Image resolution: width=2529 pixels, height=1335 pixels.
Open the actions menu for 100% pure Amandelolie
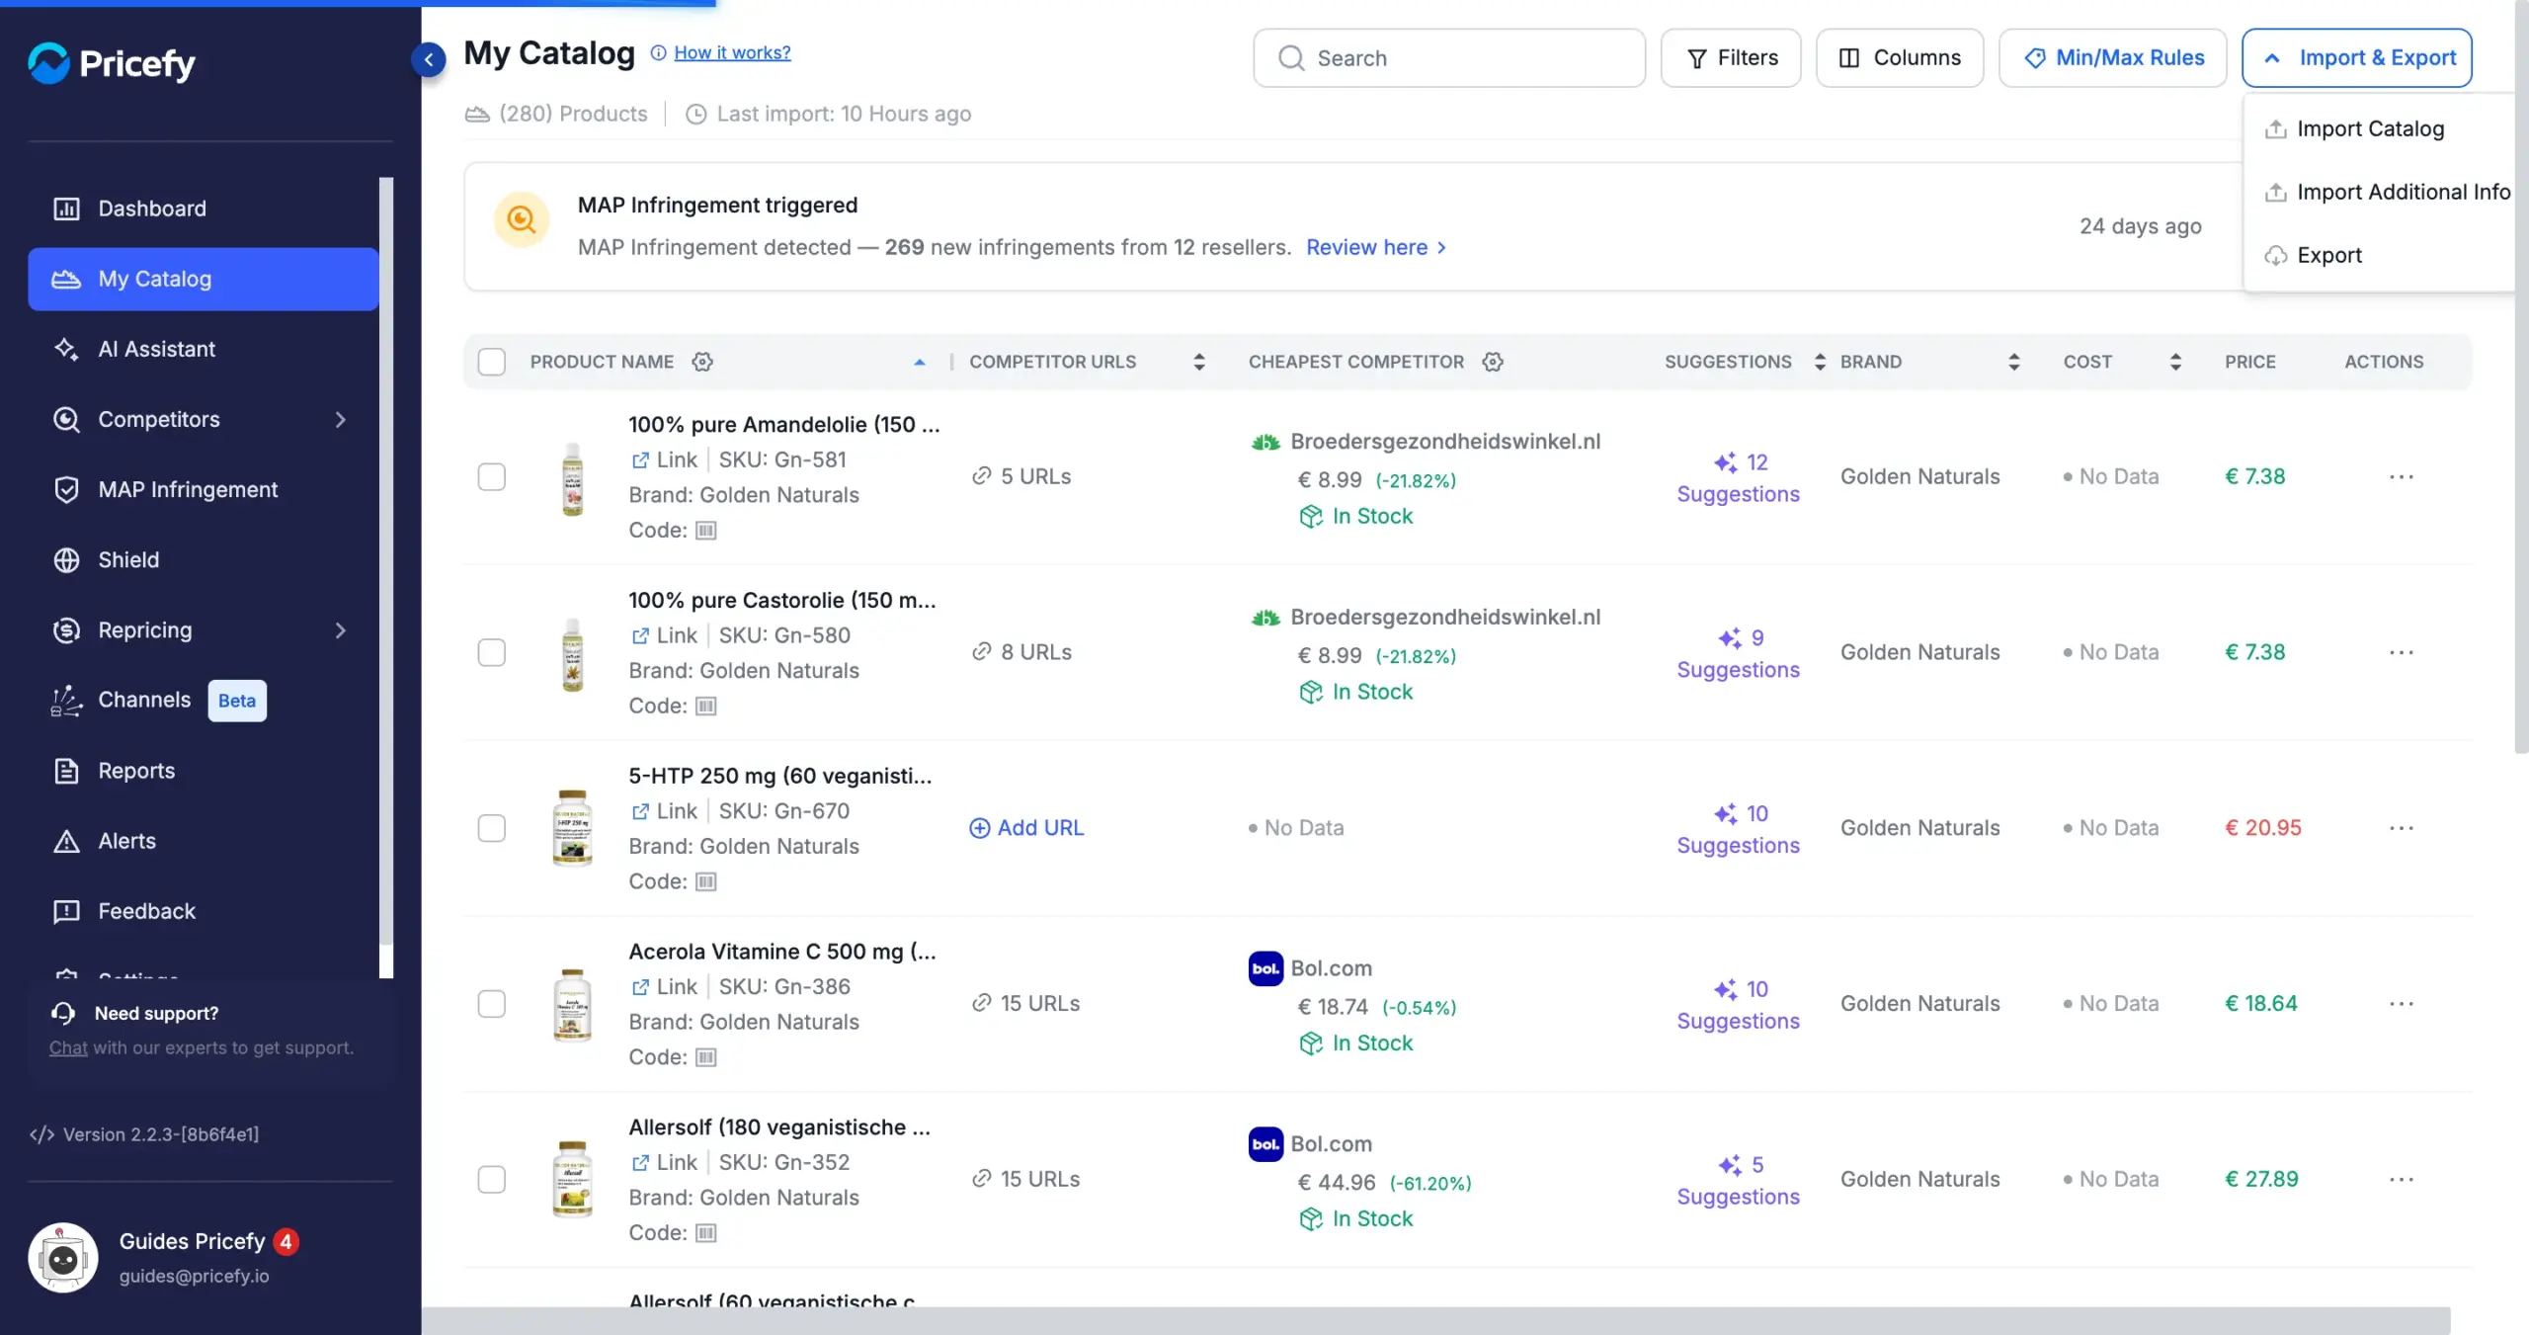[2402, 476]
